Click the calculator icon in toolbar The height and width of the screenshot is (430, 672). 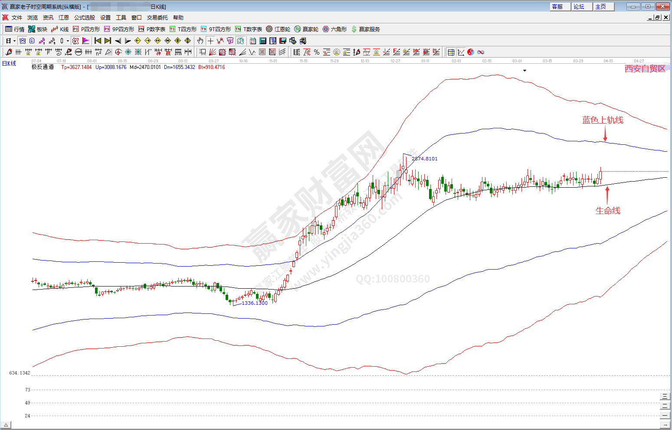click(x=263, y=41)
